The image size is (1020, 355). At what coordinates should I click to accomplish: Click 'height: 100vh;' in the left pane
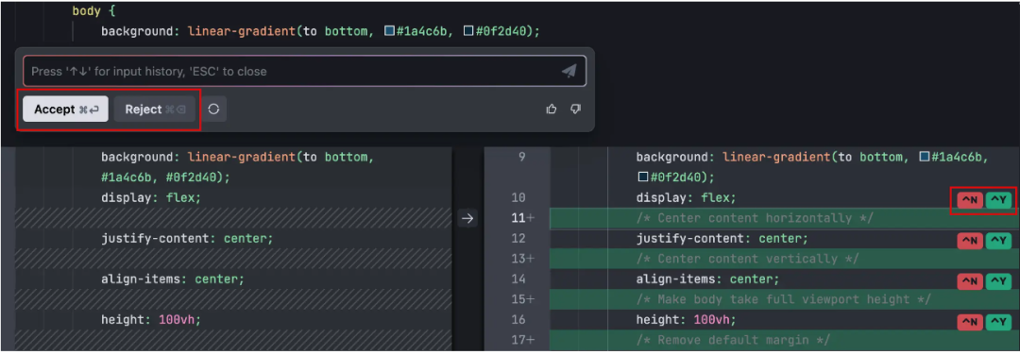151,320
